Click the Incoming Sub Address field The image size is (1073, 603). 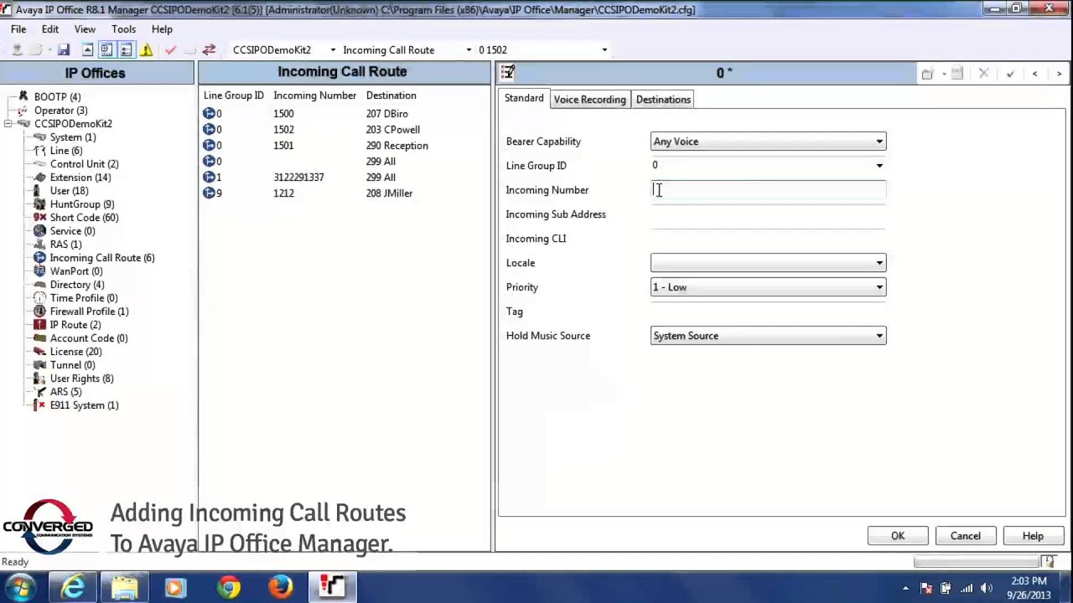coord(768,214)
